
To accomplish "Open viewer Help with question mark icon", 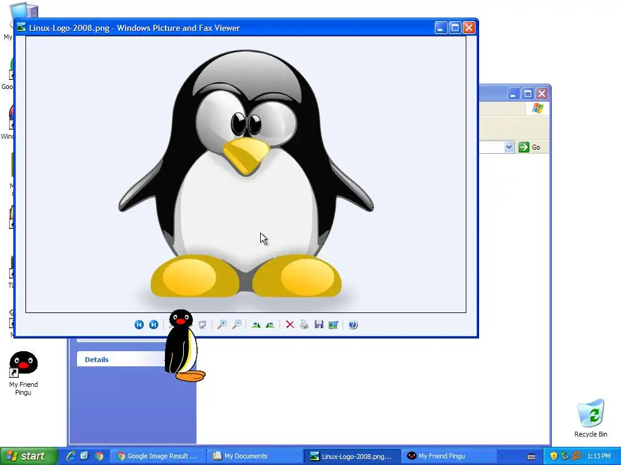I will pos(353,325).
